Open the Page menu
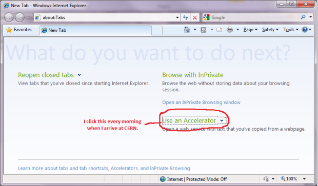This screenshot has width=318, height=186. click(x=250, y=30)
